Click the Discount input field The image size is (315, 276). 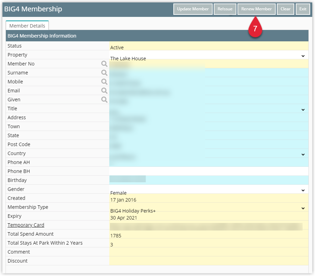[x=209, y=261]
